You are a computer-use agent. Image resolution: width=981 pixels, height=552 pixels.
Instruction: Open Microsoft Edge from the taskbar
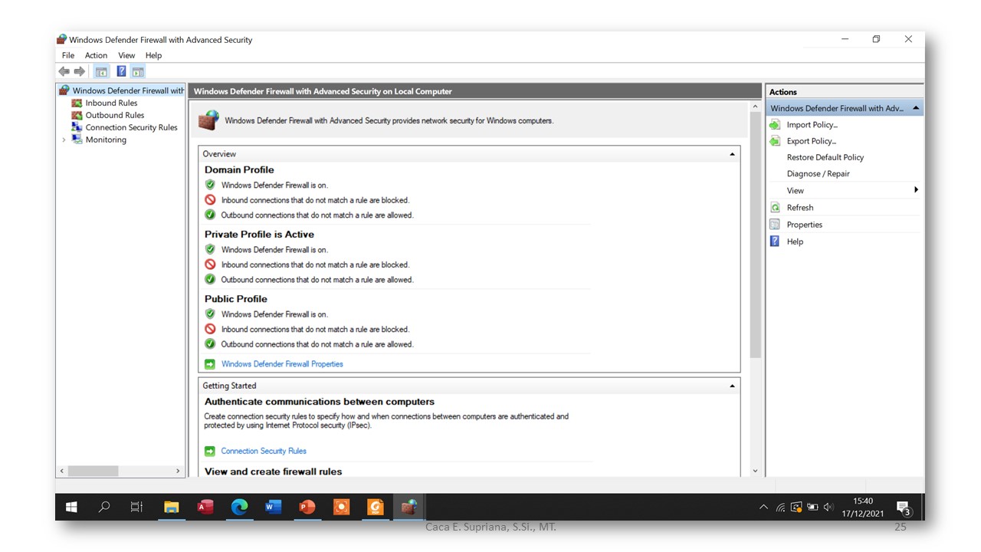pos(239,507)
